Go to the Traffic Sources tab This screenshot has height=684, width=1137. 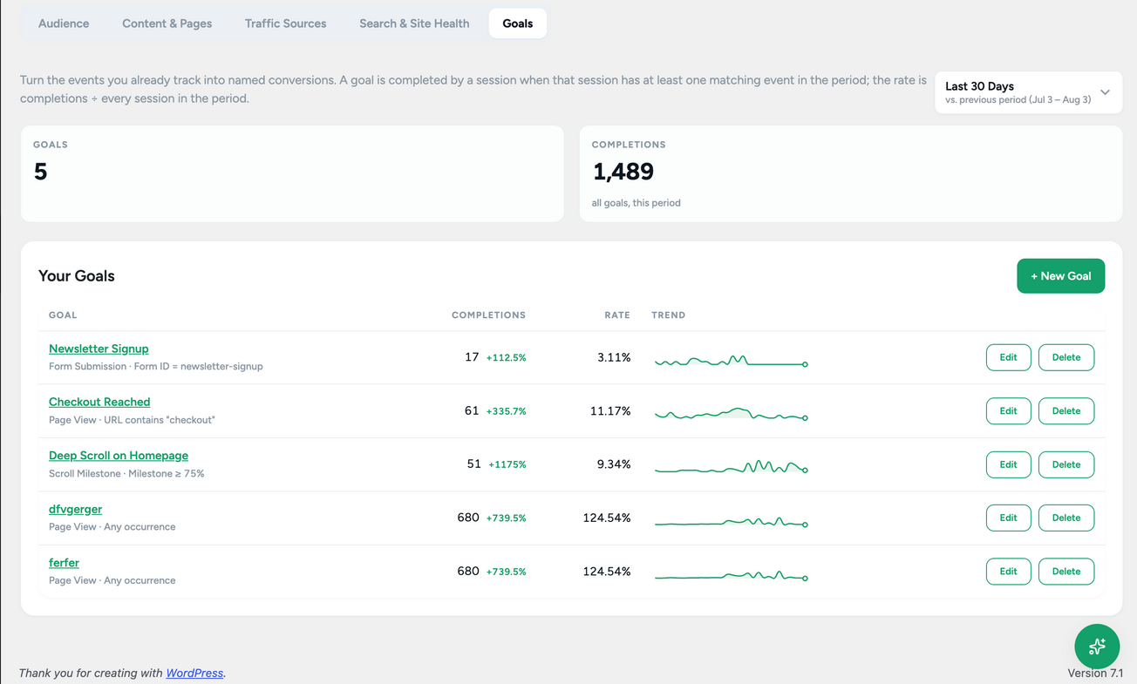[x=286, y=24]
